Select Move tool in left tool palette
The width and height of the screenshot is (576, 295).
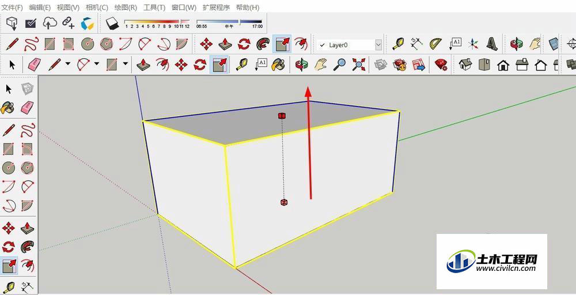(x=8, y=228)
